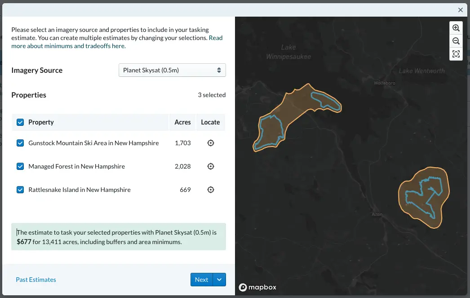
Task: Click the Lake Wentworth map label
Action: tap(421, 71)
